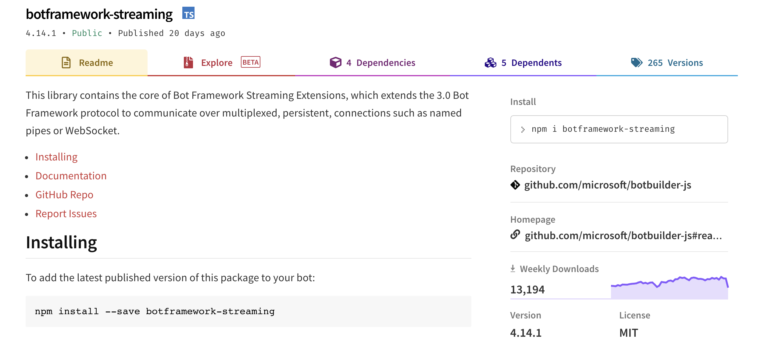Switch to the Explore tab
This screenshot has width=772, height=341.
click(217, 63)
